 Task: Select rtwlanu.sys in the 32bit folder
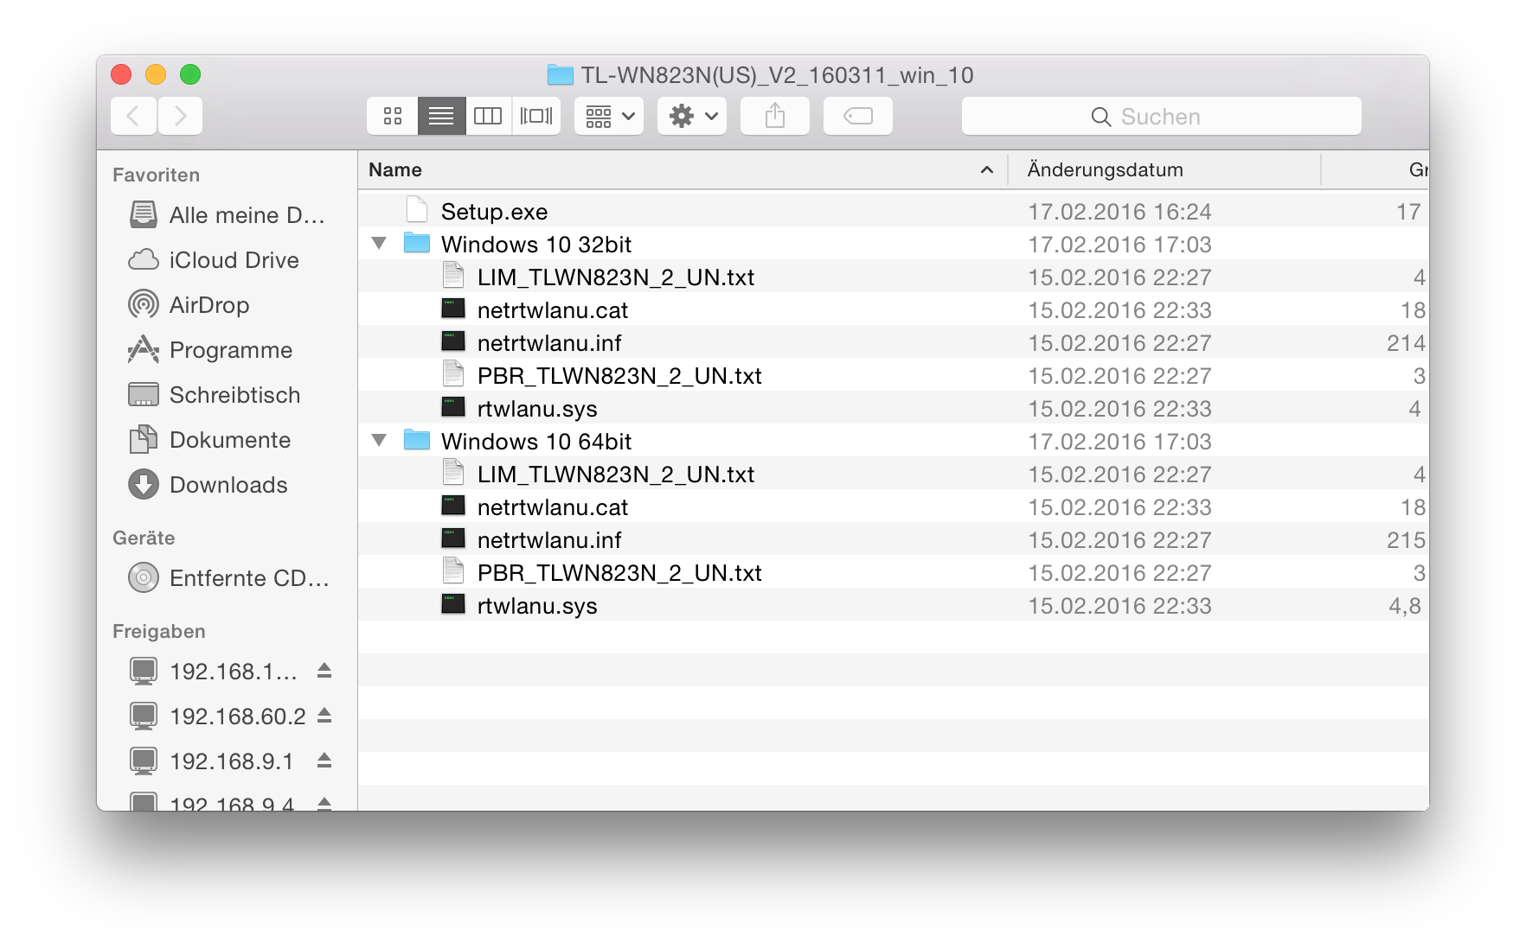(x=893, y=408)
